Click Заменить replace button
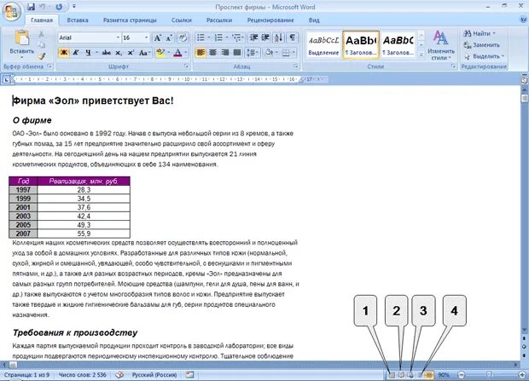 tap(482, 45)
